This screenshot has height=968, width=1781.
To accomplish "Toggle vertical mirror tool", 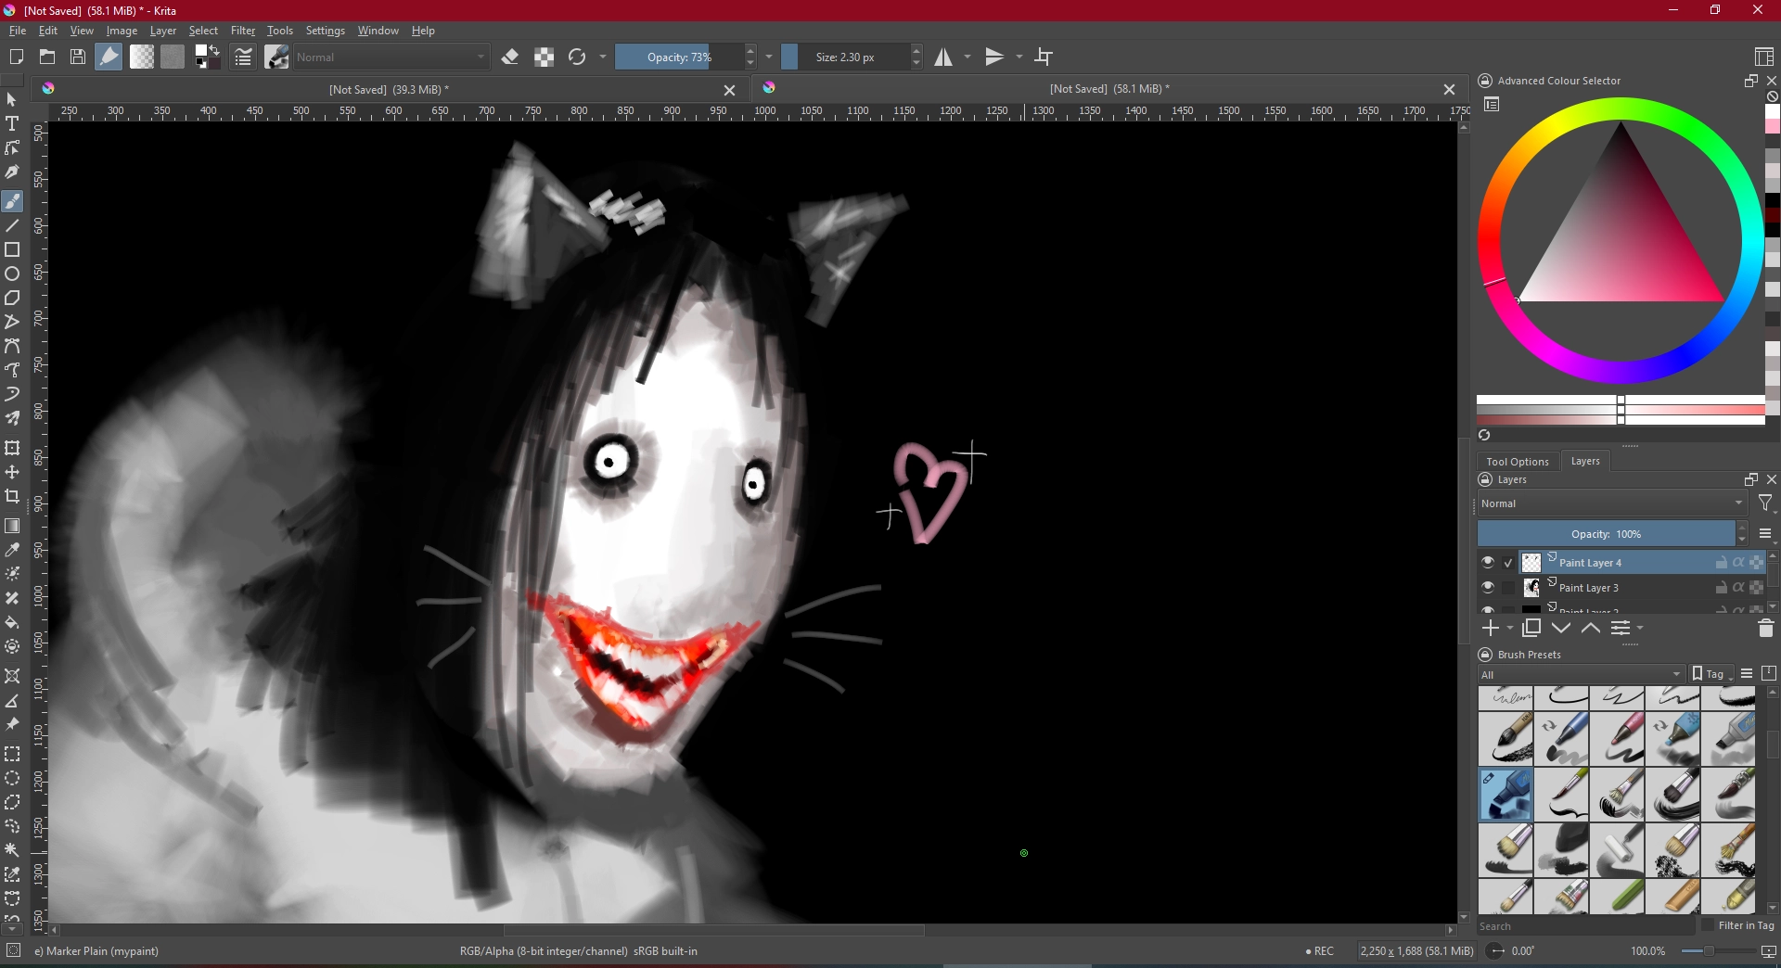I will click(994, 57).
